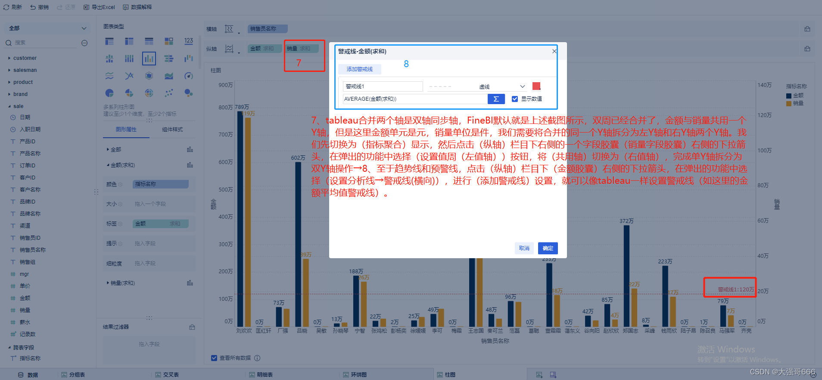
Task: Open the 分组表 bottom tab
Action: point(73,375)
